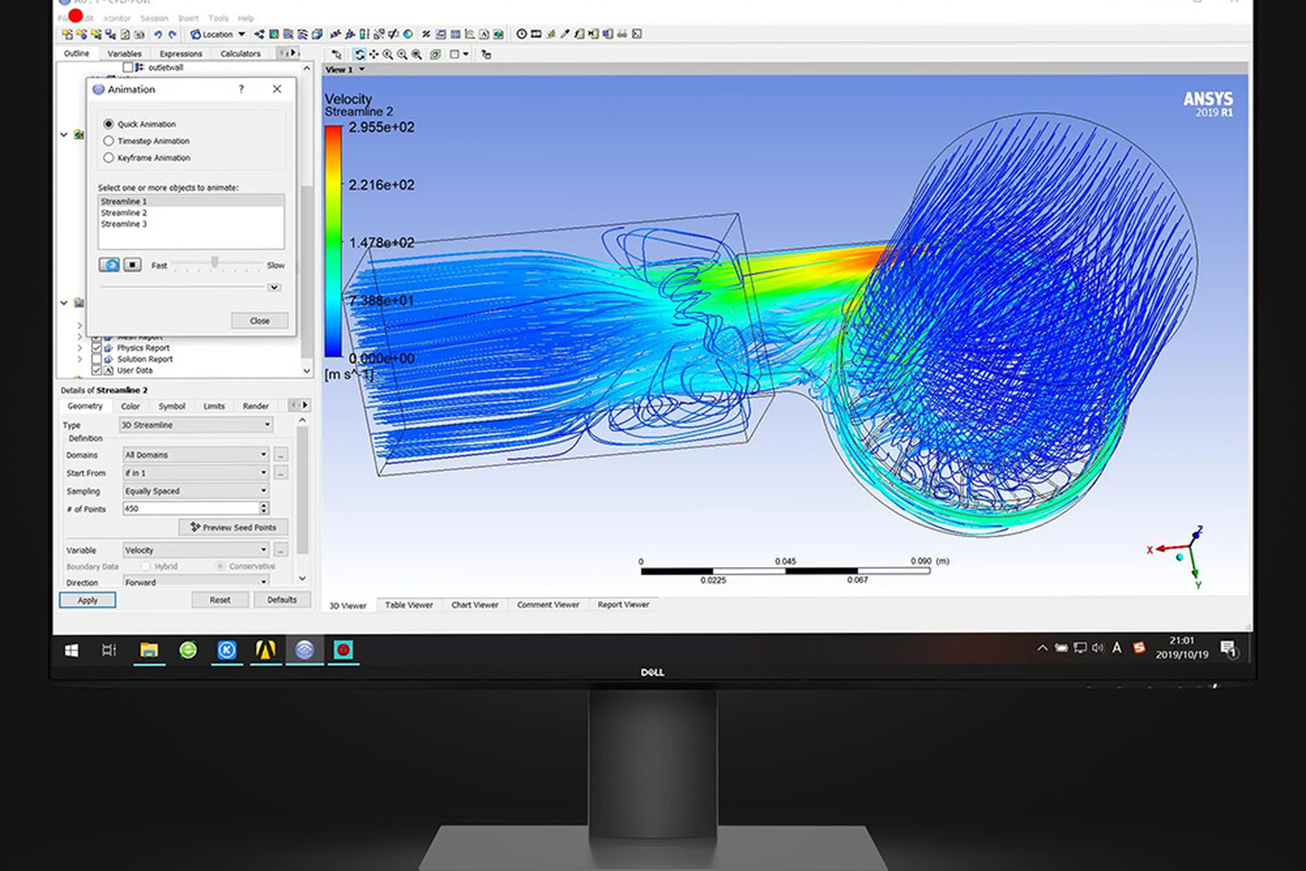Viewport: 1306px width, 871px height.
Task: Select the Pan viewer tool
Action: (x=374, y=54)
